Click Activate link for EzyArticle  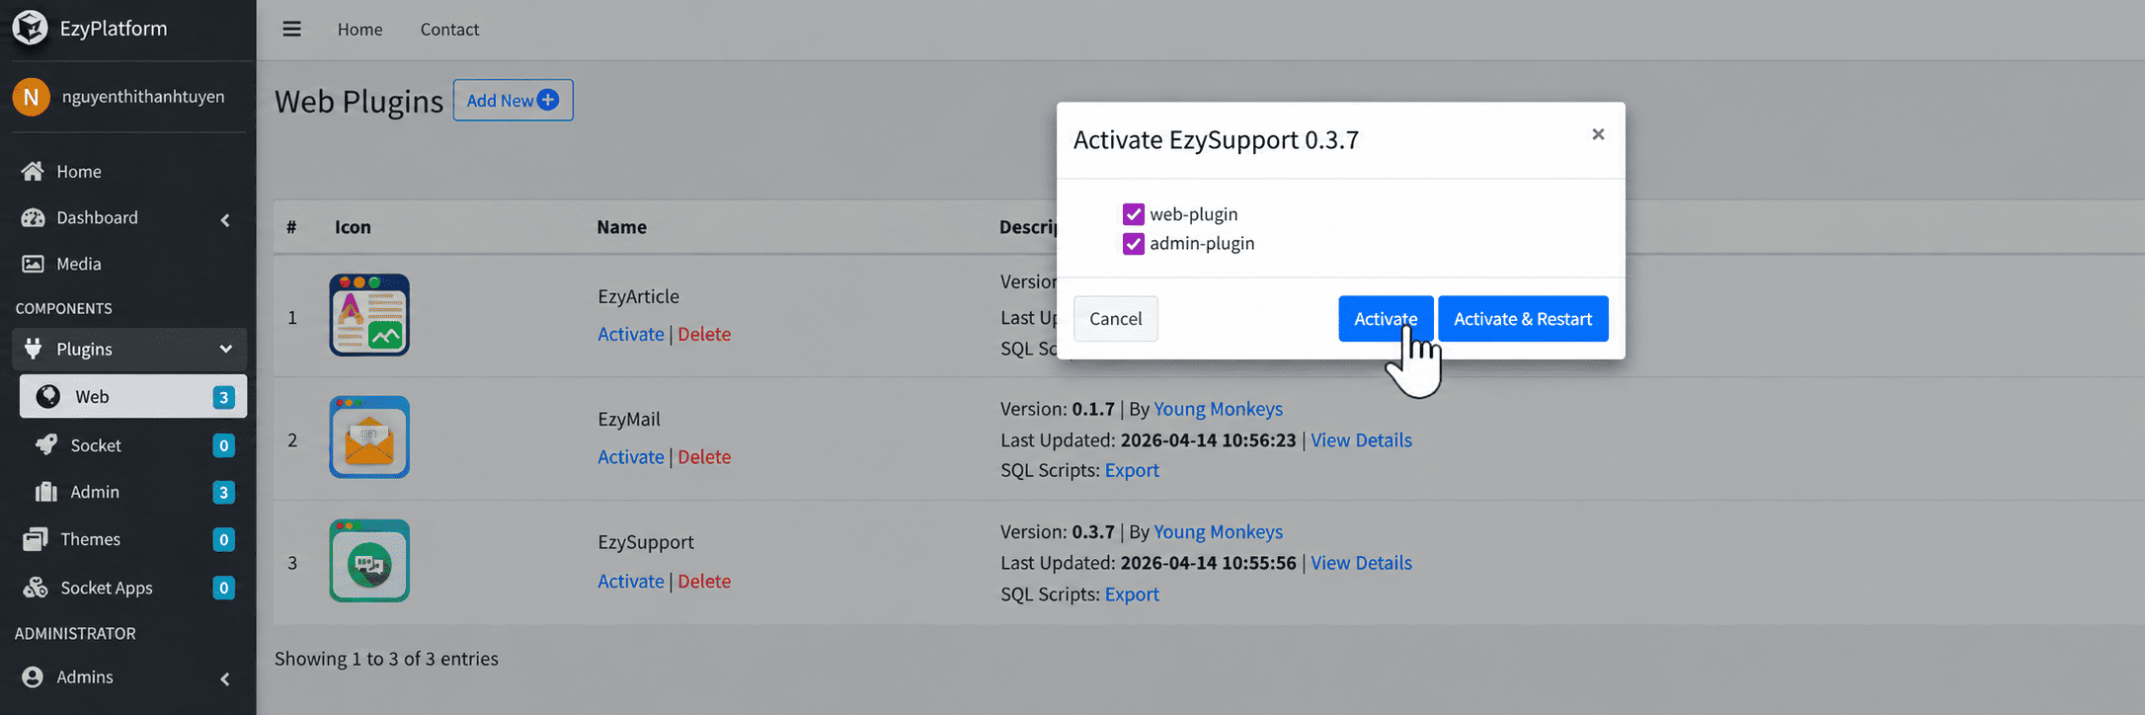coord(631,334)
